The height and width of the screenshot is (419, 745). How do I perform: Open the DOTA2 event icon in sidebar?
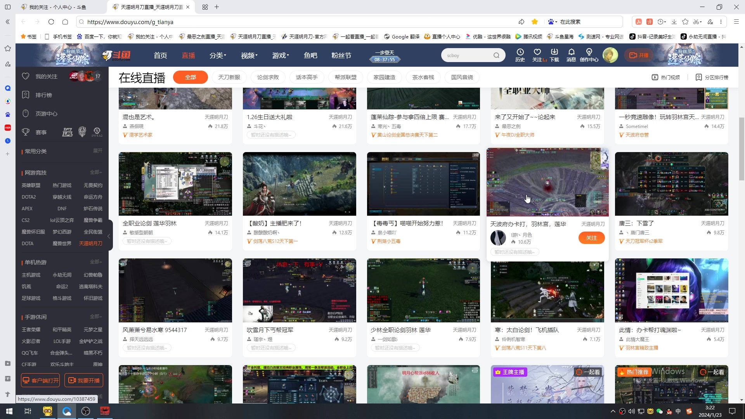pos(97,132)
